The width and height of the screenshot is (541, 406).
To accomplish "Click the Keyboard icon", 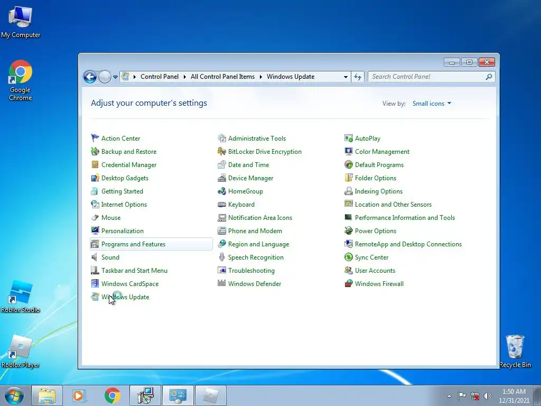I will [222, 205].
